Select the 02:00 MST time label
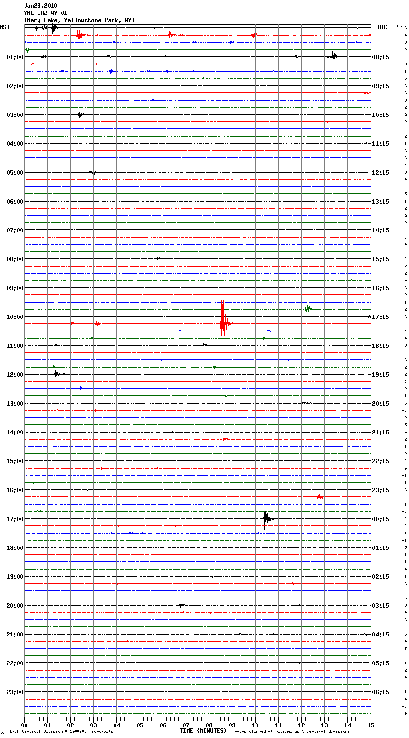The width and height of the screenshot is (409, 738). (15, 86)
